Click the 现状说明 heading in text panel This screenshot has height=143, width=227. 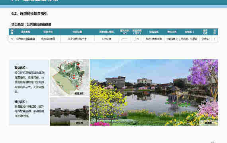[20, 68]
